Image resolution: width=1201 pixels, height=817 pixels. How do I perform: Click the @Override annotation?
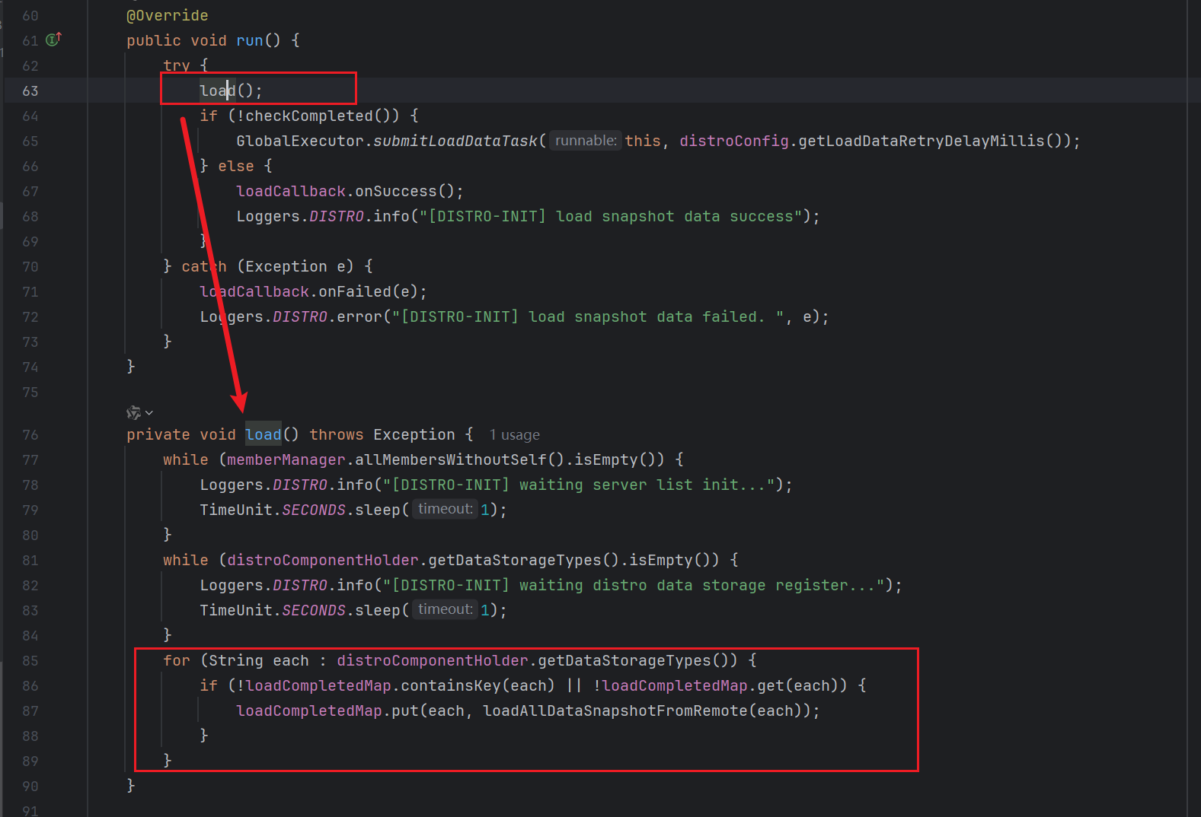(167, 15)
